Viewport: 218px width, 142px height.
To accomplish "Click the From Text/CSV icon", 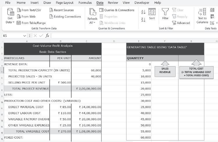I will coord(19,10).
